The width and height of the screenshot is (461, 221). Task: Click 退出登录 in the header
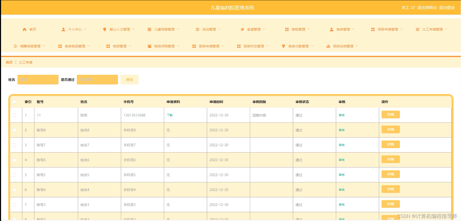(x=447, y=8)
